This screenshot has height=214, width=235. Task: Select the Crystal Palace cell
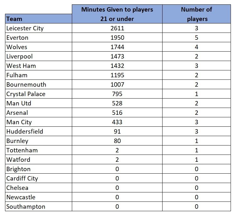26,94
